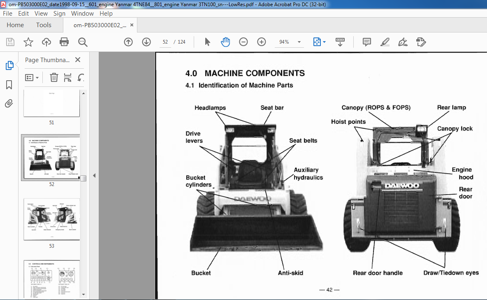This screenshot has width=487, height=300.
Task: Add a sticky note comment
Action: (367, 42)
